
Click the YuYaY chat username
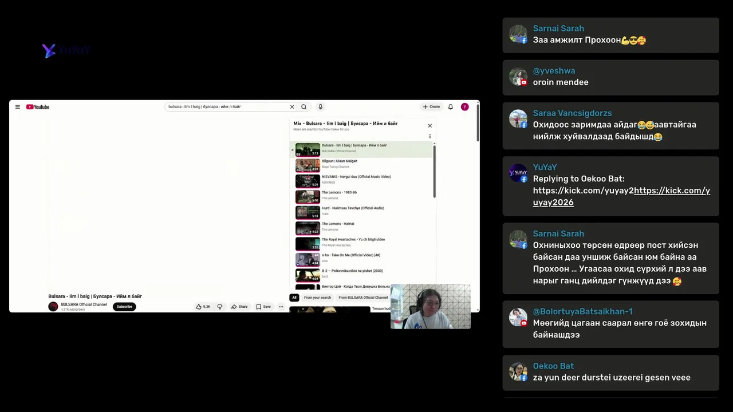tap(545, 167)
